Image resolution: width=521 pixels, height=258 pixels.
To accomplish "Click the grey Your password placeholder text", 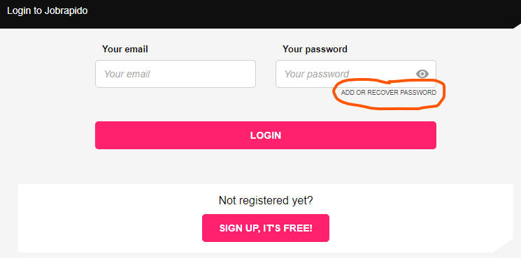I will (x=317, y=74).
